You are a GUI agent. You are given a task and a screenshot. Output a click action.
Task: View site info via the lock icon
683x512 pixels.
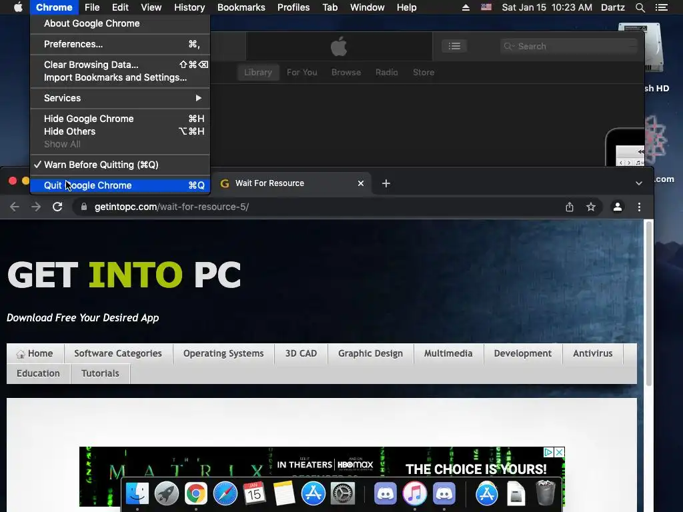click(84, 207)
